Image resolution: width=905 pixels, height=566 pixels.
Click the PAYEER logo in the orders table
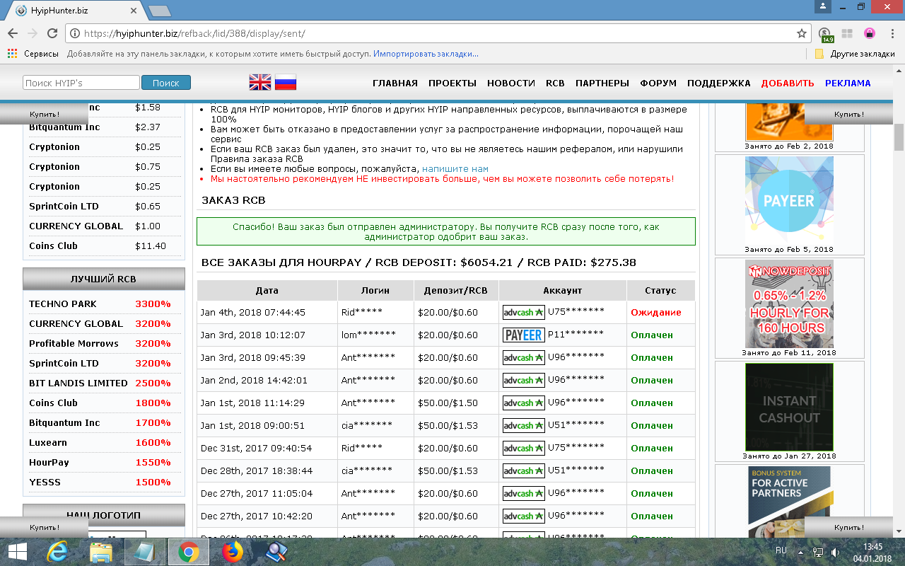(x=523, y=335)
